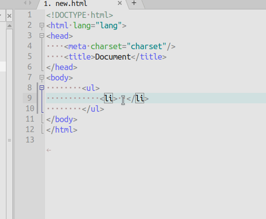266x219 pixels.
Task: Click the side panel scroll up arrow
Action: click(9, 26)
